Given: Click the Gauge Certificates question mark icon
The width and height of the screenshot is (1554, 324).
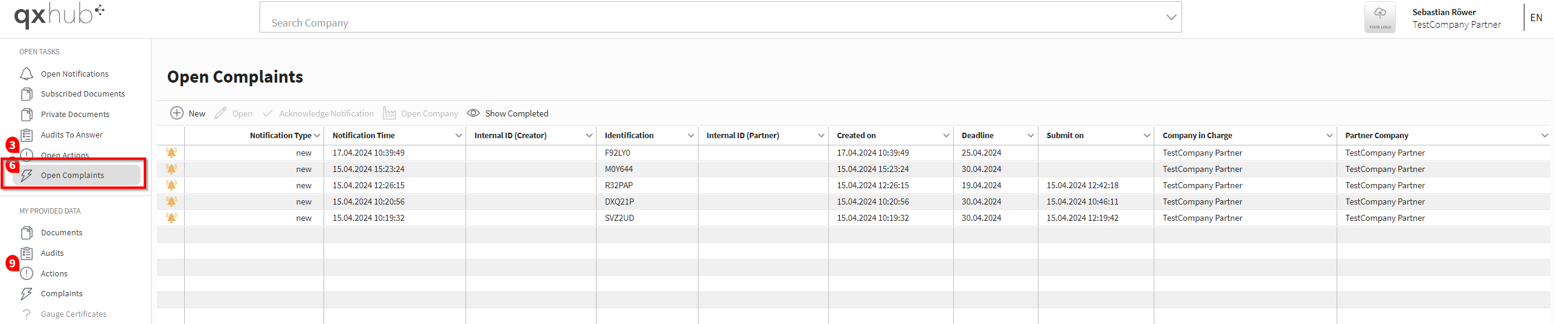Looking at the screenshot, I should pyautogui.click(x=27, y=314).
